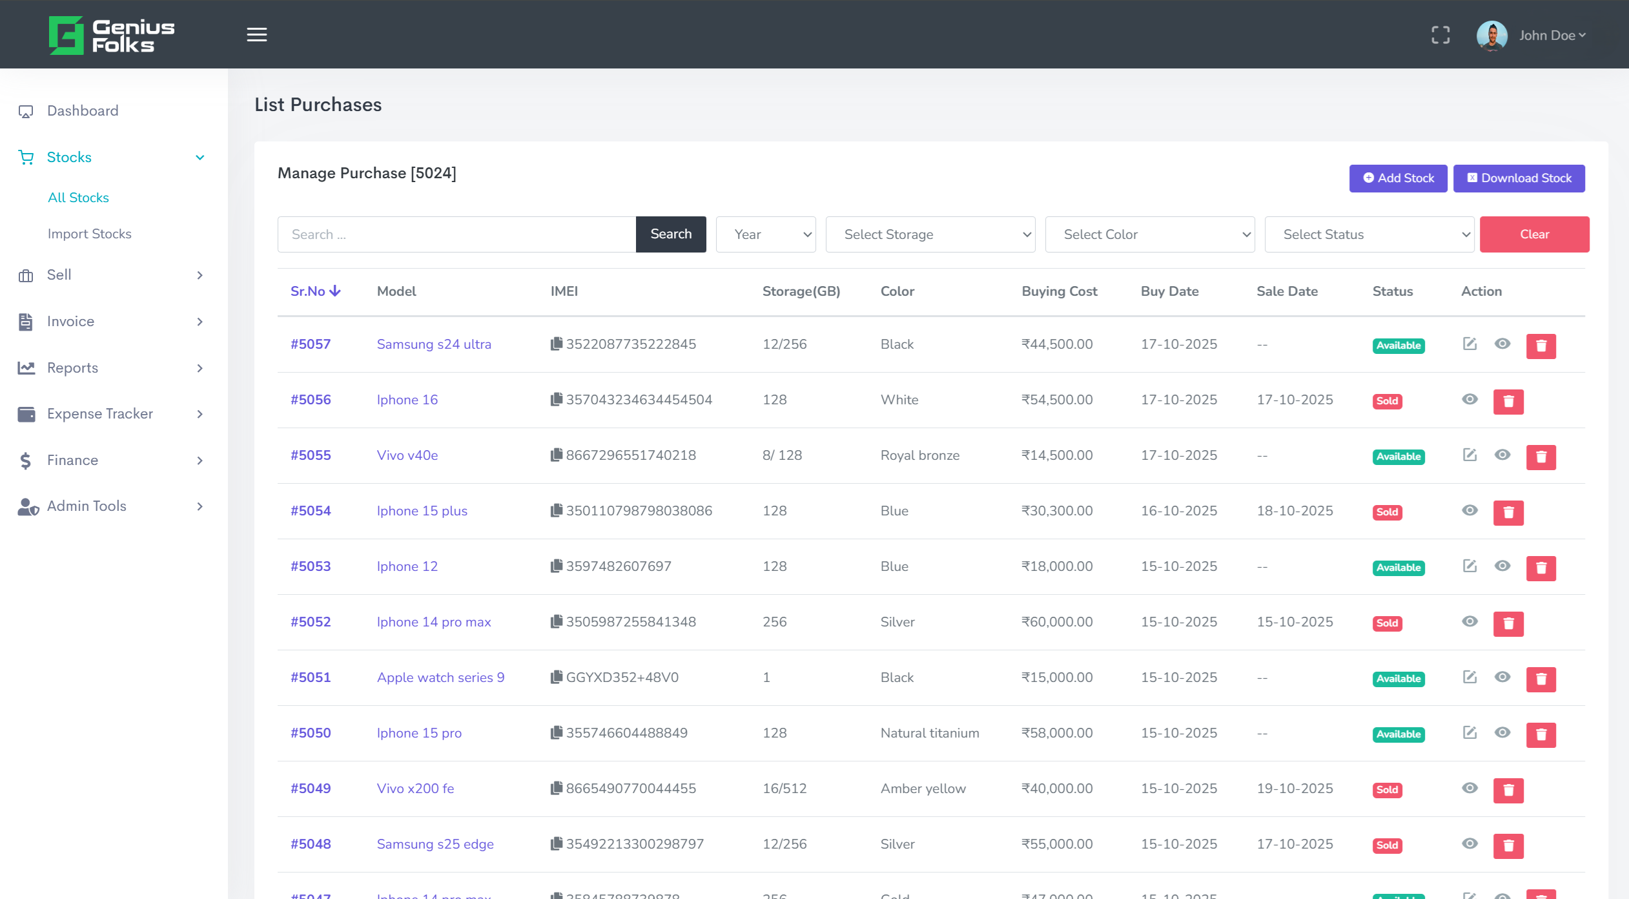Open the Select Storage dropdown

coord(930,234)
